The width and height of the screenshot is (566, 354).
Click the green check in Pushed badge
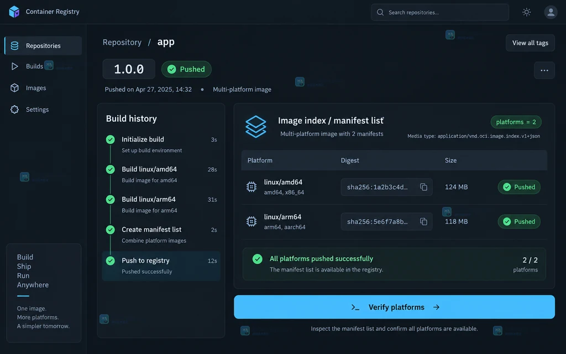point(172,69)
